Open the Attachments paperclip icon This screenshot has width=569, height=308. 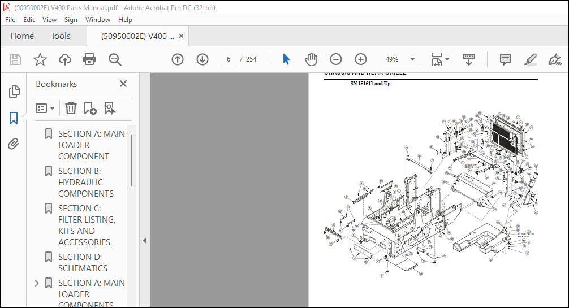[x=14, y=144]
